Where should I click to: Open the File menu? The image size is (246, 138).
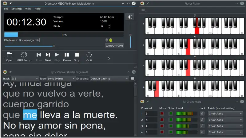point(6,9)
